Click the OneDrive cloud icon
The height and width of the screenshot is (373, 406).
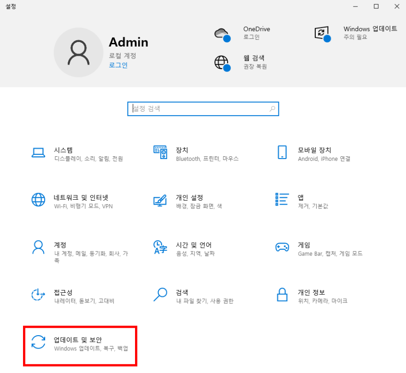pyautogui.click(x=222, y=35)
